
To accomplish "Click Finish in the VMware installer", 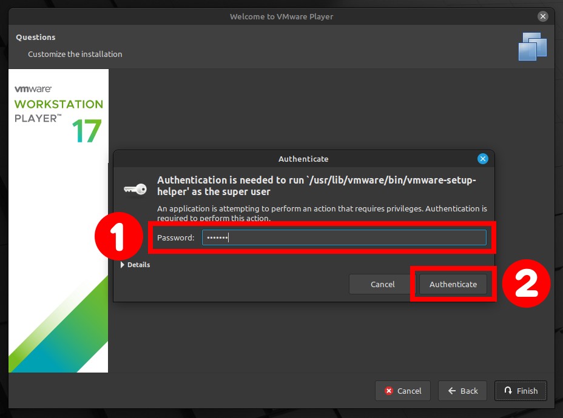I will click(521, 390).
